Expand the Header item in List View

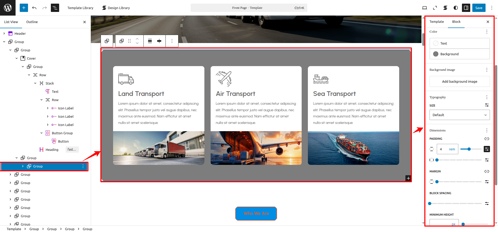tap(4, 33)
